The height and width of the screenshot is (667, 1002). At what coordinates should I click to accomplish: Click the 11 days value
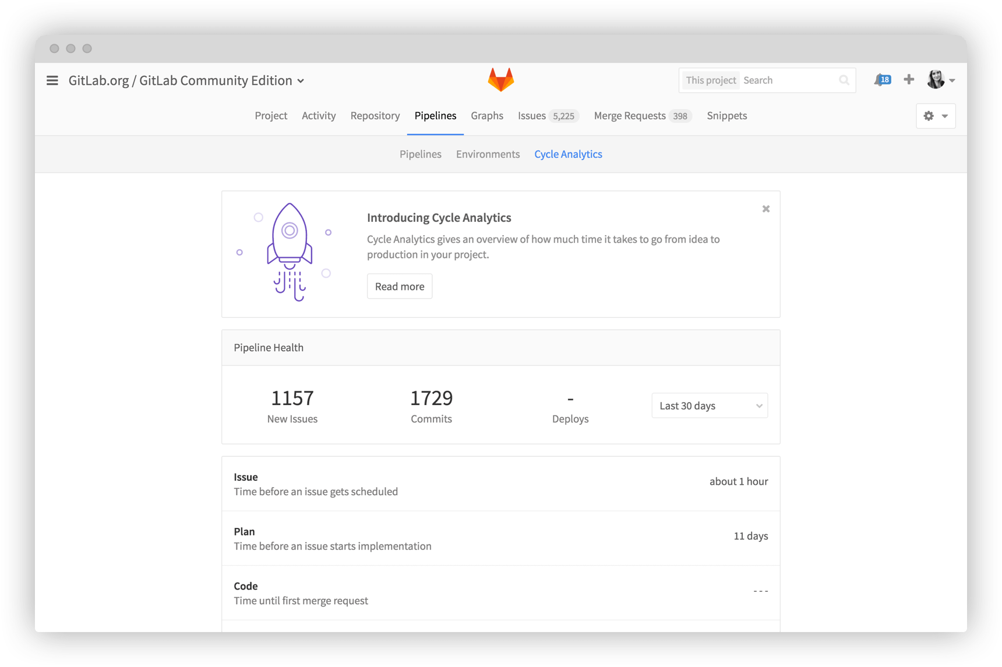tap(751, 536)
